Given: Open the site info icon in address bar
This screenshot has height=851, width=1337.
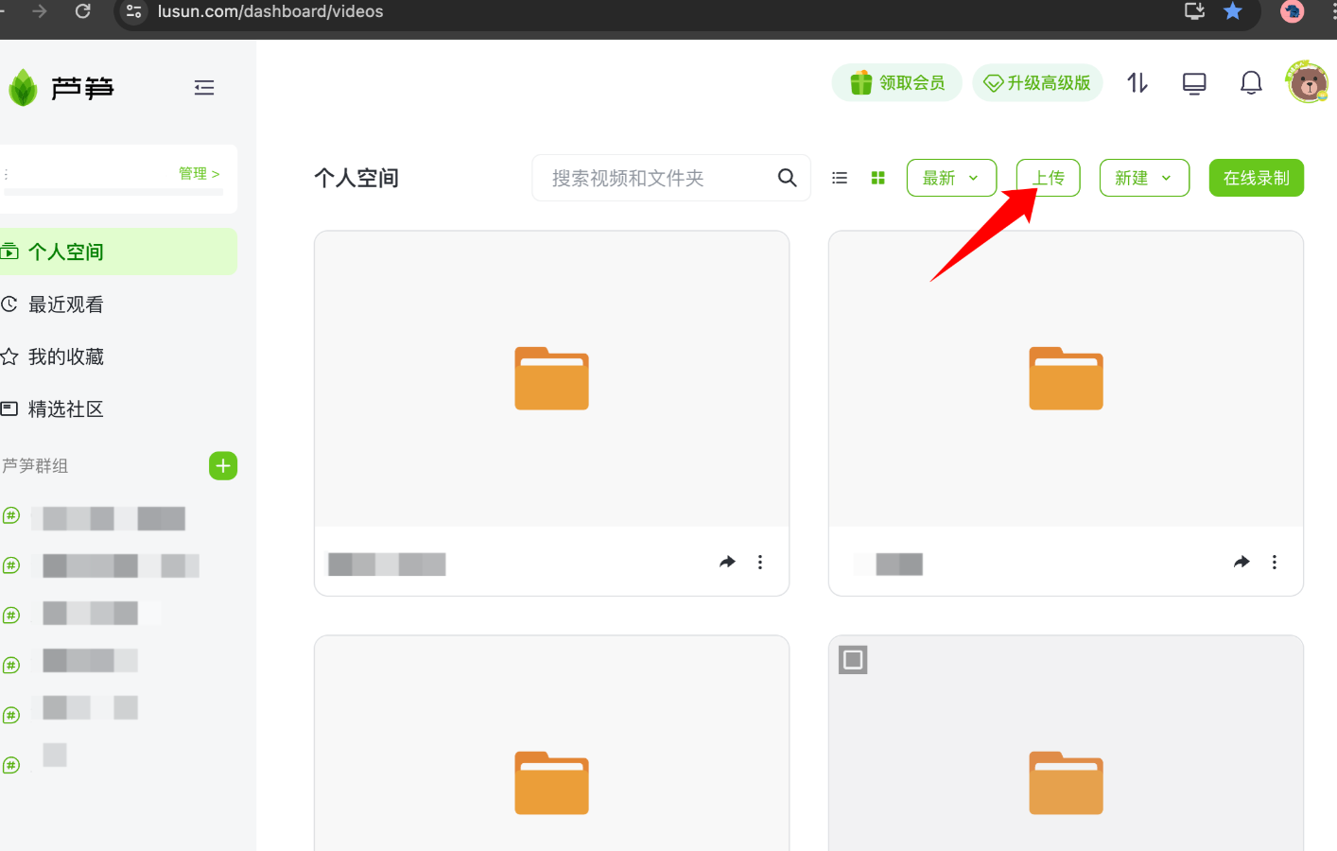Looking at the screenshot, I should [134, 11].
